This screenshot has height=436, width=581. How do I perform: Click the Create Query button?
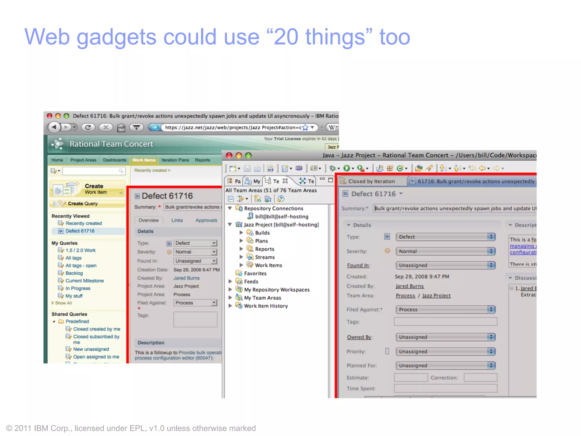88,204
